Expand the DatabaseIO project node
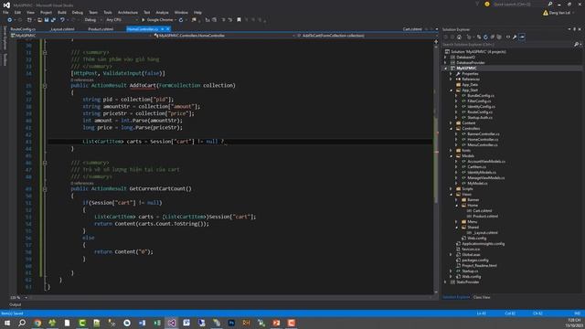The image size is (585, 329). point(445,58)
